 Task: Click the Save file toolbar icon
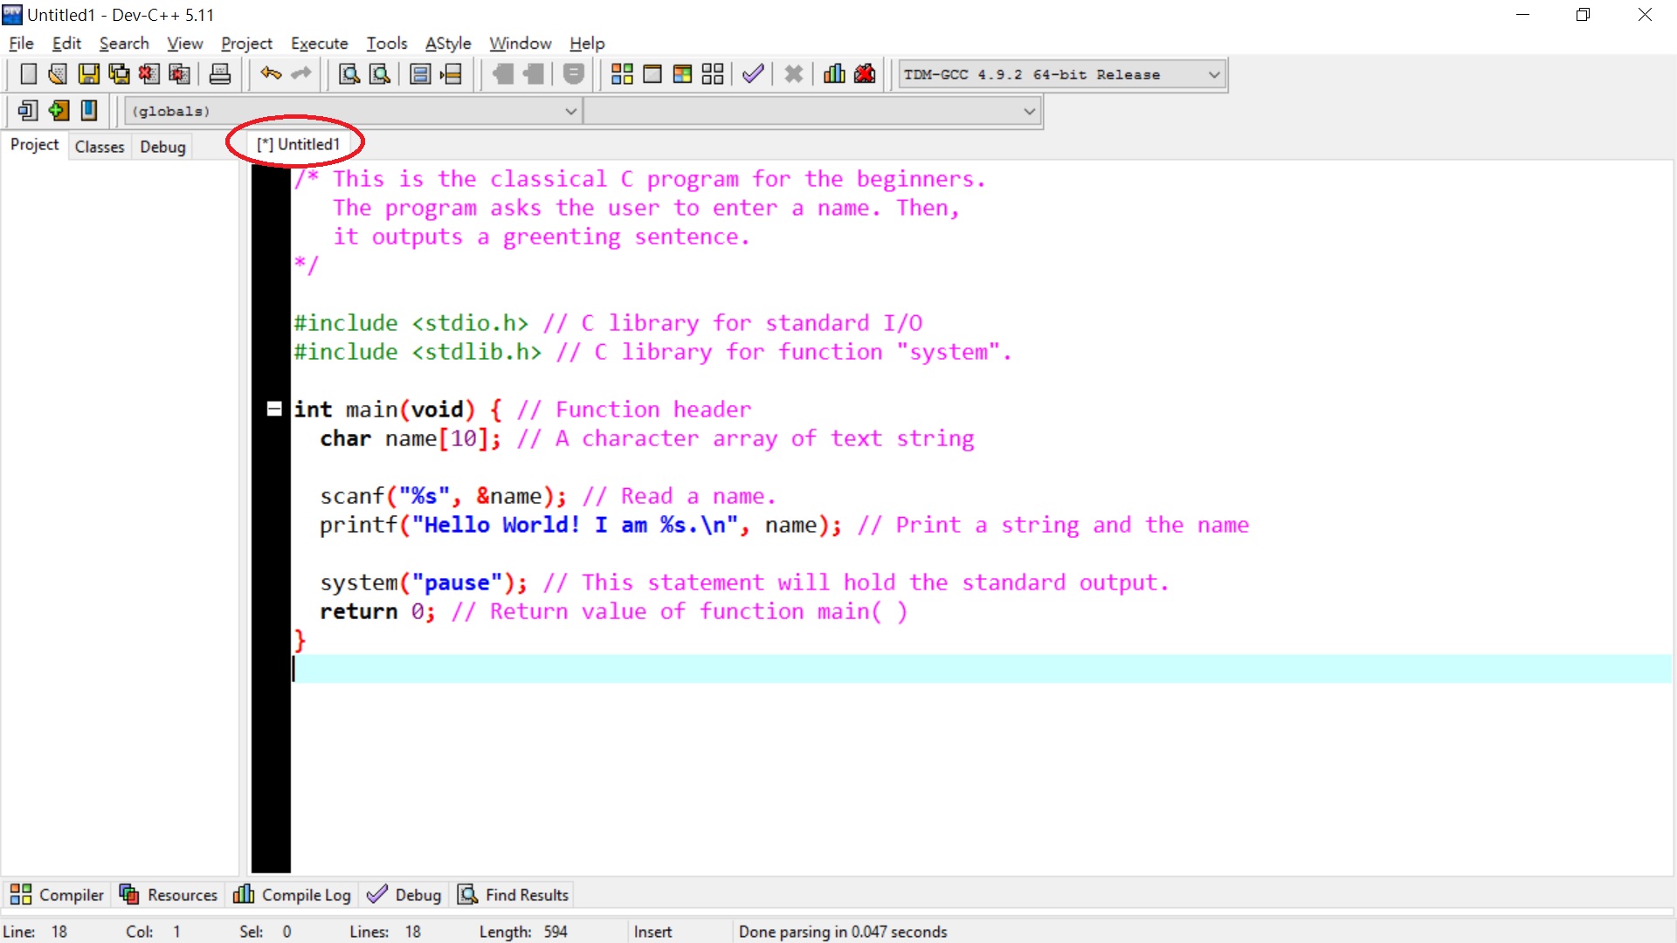[88, 74]
